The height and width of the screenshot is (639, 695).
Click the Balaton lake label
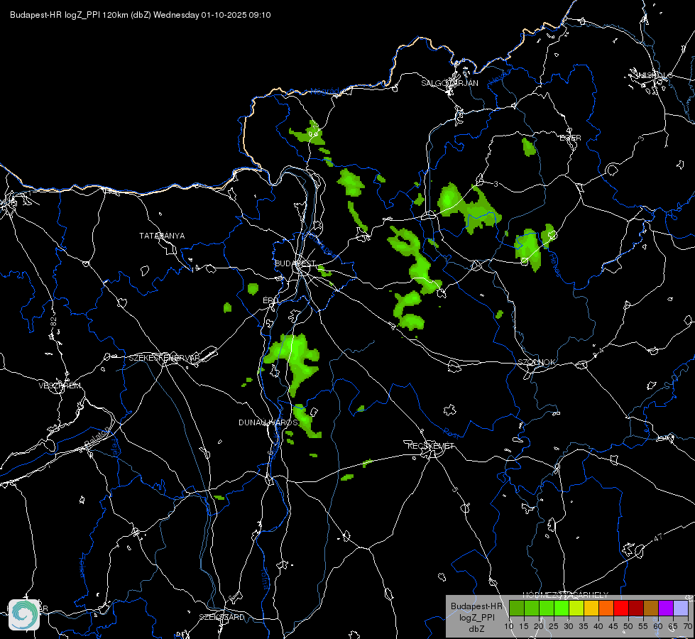[97, 437]
